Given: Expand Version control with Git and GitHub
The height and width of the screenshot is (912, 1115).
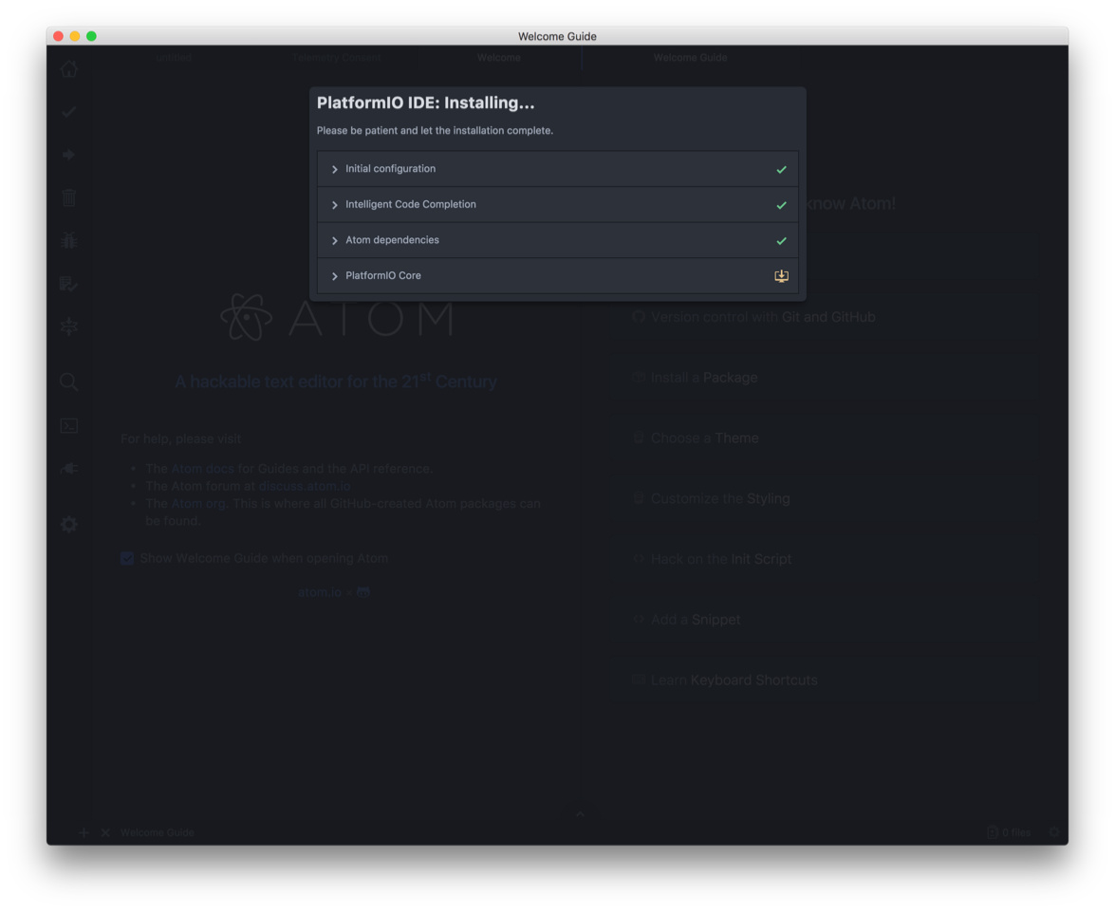Looking at the screenshot, I should pos(825,317).
